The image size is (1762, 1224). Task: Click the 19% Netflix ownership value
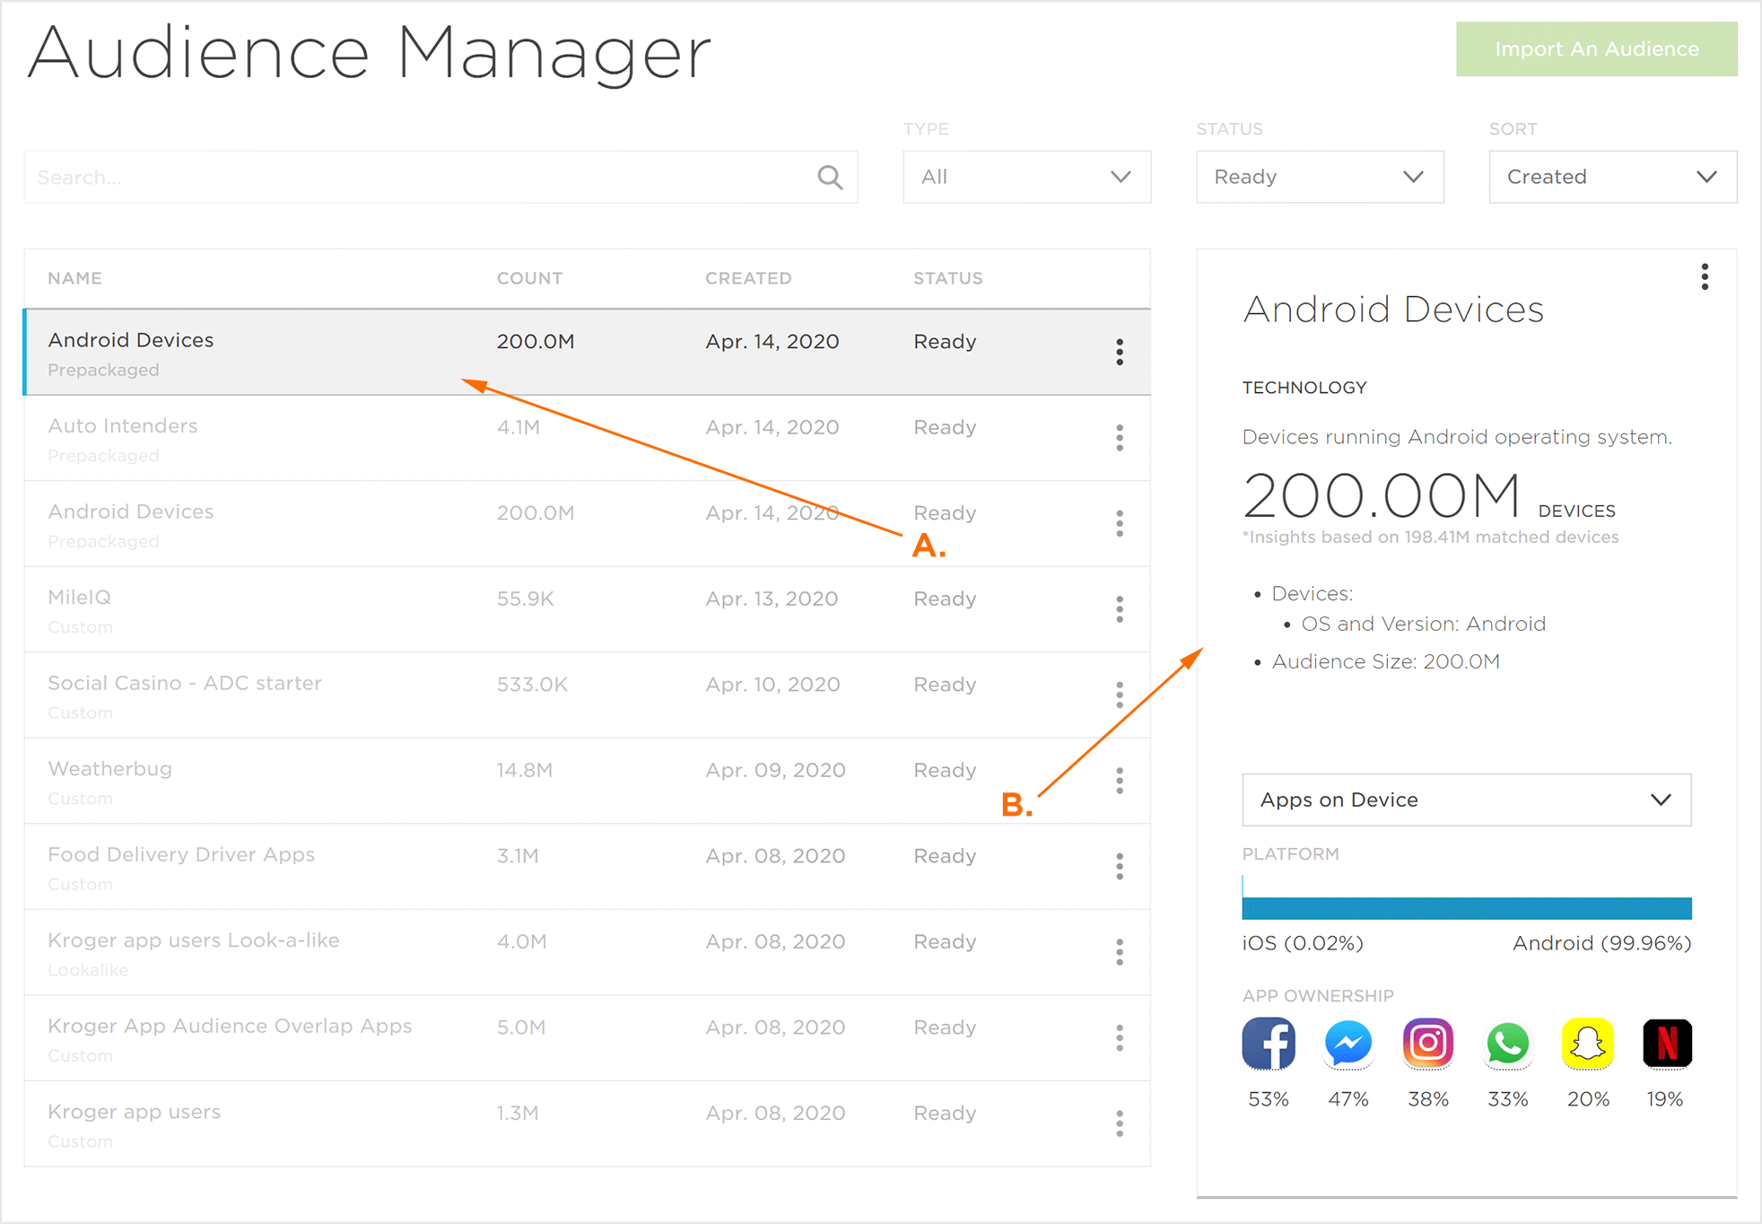tap(1665, 1099)
